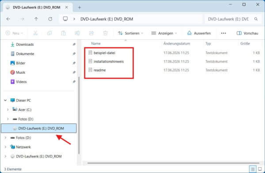
Task: Click the date in beispiel-datei row
Action: [176, 53]
